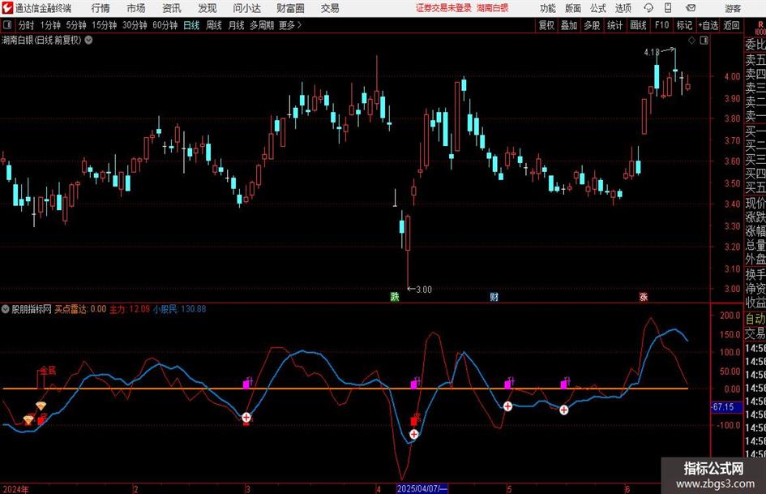Screen dimensions: 766x494
Task: Switch to 5分钟 period tab
Action: 76,25
